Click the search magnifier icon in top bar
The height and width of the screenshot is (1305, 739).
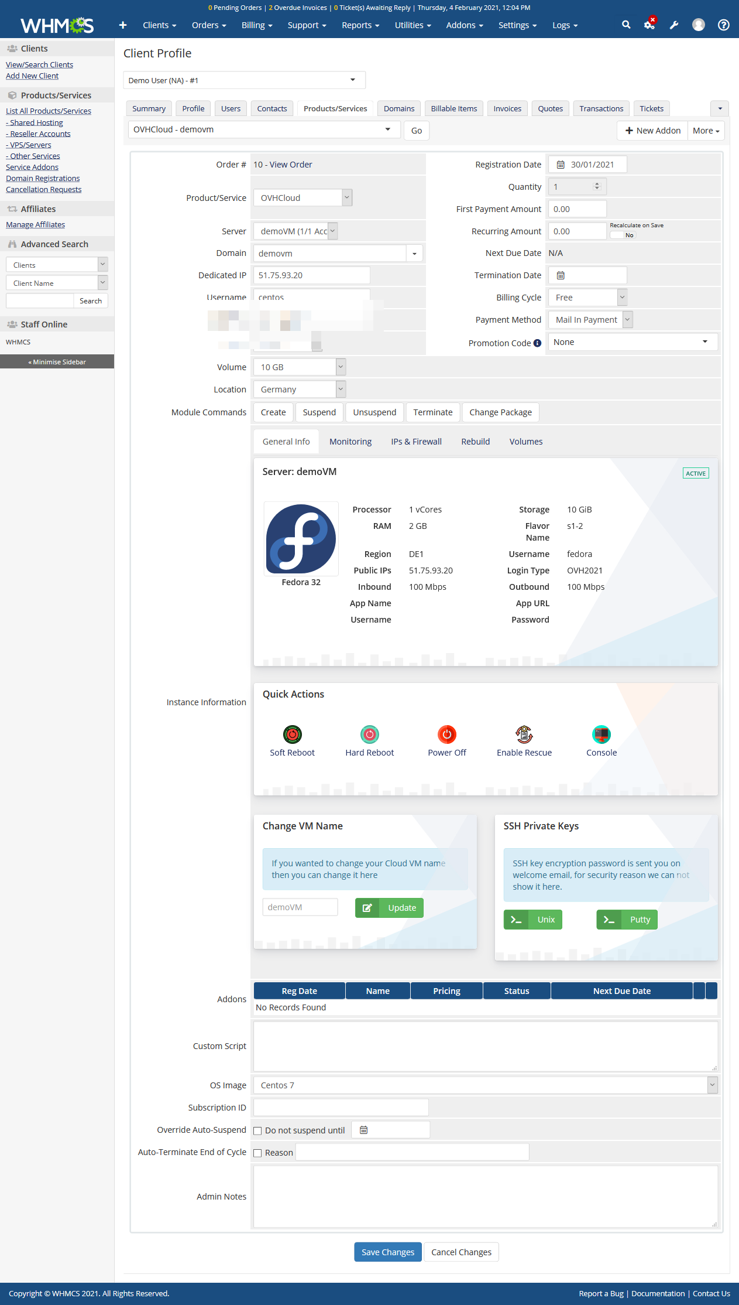[626, 25]
